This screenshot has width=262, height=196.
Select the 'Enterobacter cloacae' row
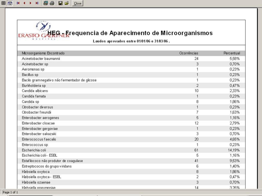point(131,123)
